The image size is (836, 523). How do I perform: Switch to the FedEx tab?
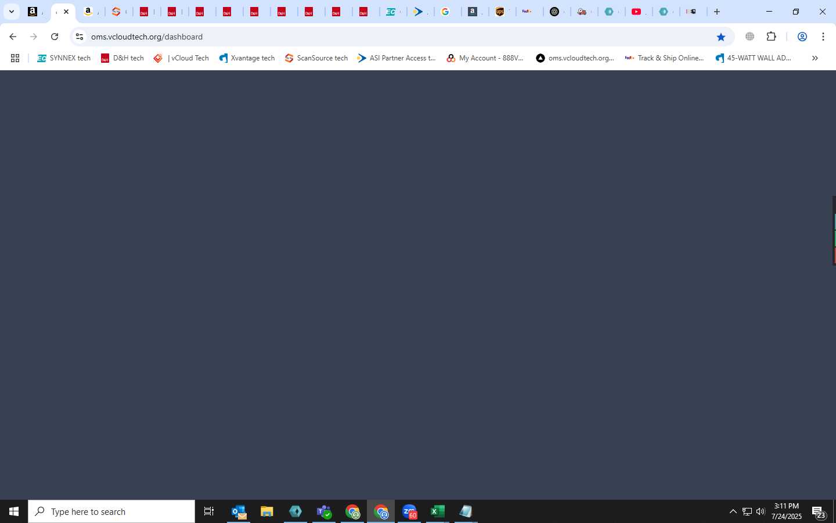click(x=527, y=12)
